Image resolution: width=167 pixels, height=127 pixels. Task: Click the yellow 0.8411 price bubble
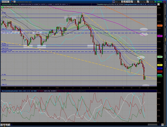160,65
